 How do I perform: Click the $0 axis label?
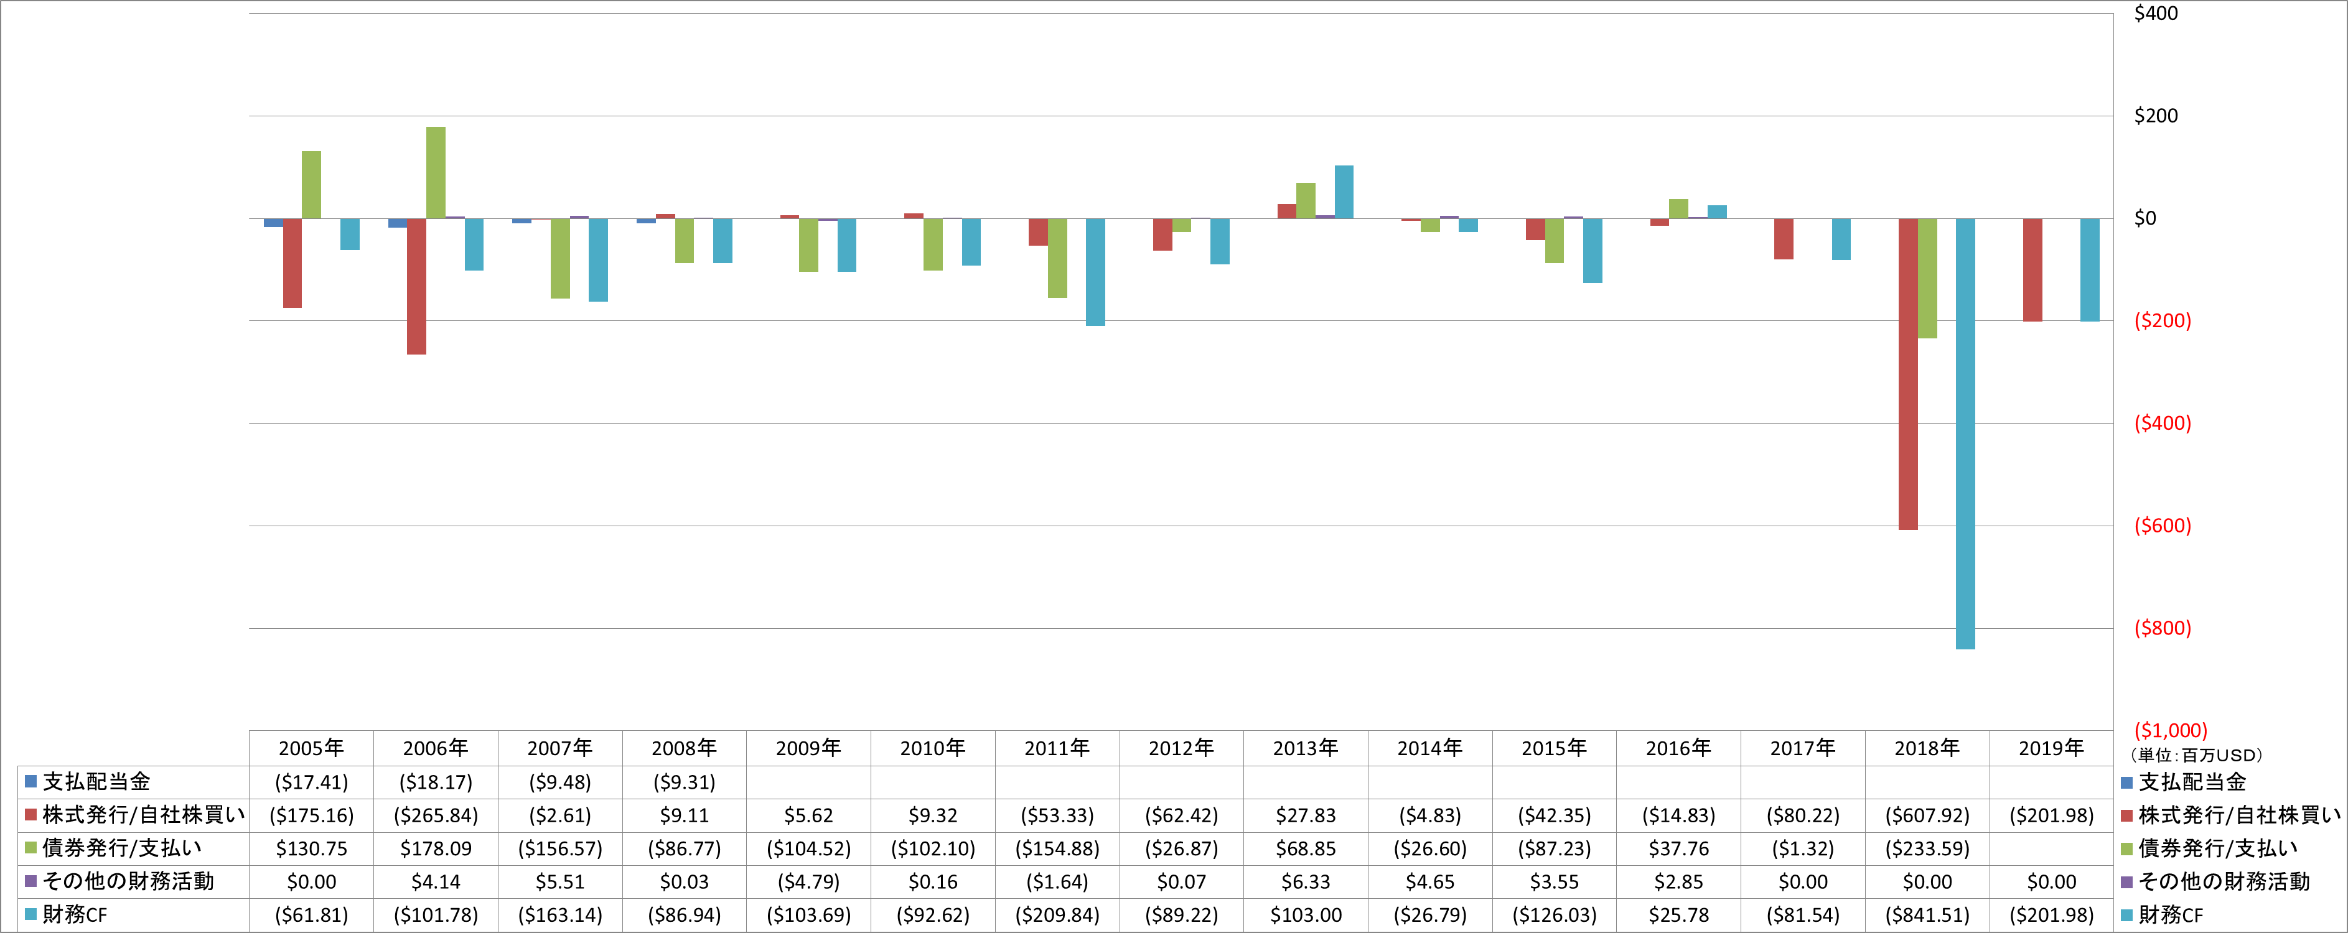2145,219
